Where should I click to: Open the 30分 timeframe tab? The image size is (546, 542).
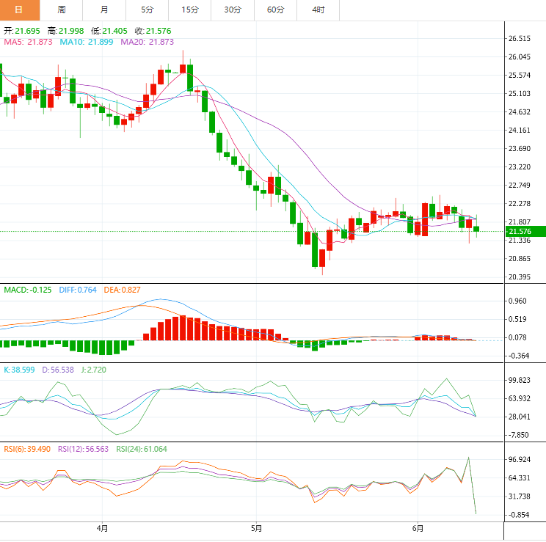(x=233, y=10)
